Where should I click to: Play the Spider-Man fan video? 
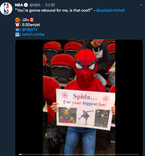79,98
